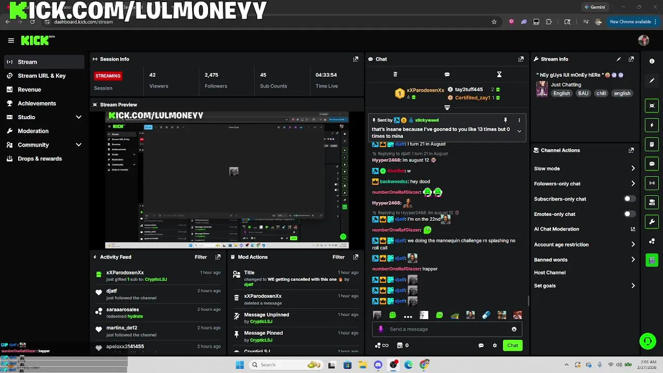
Task: Pop out the Stream info panel
Action: pos(631,59)
